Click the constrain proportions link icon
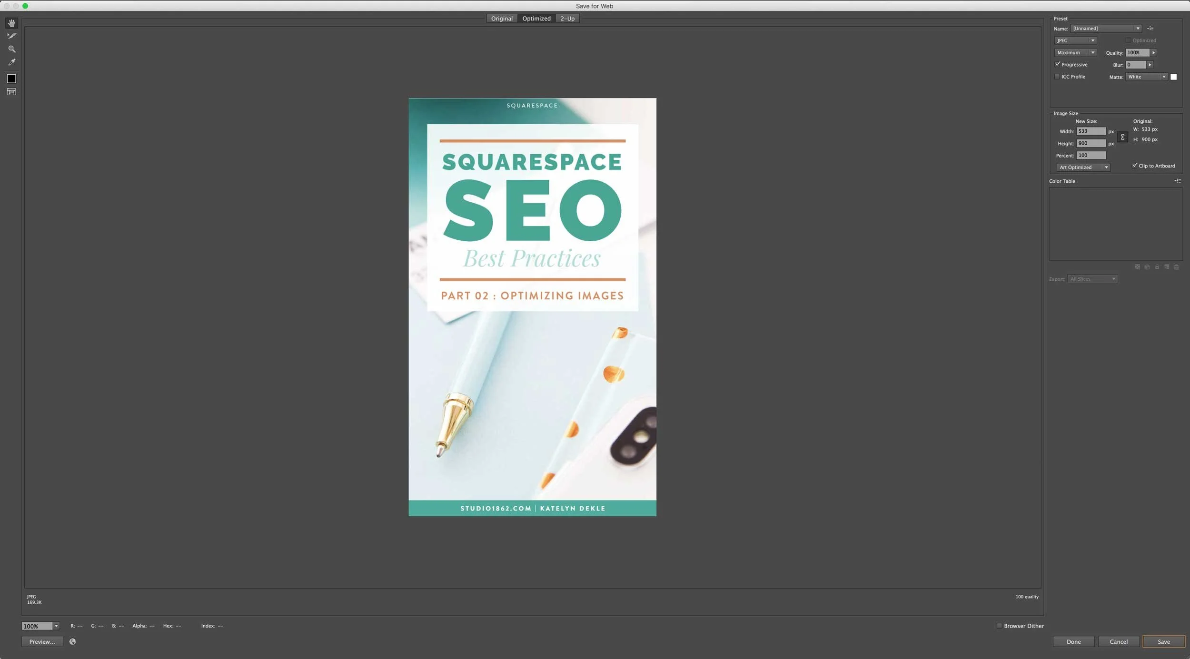Screen dimensions: 1190x659 pyautogui.click(x=1122, y=138)
